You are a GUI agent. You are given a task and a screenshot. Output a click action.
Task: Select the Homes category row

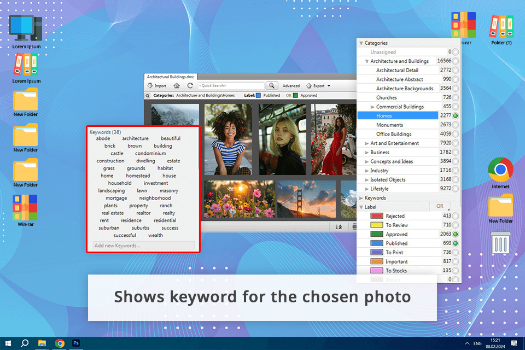[398, 116]
